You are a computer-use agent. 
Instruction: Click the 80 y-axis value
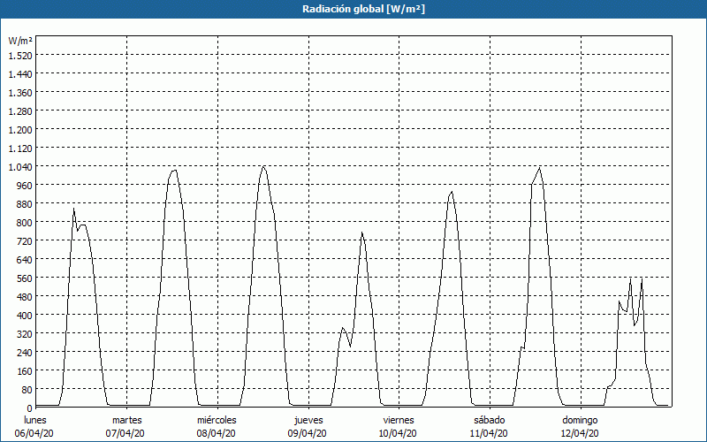27,390
